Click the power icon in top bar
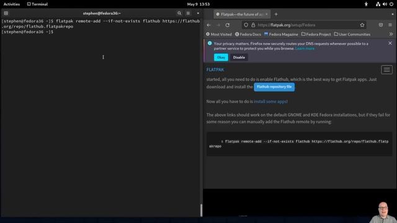The height and width of the screenshot is (223, 397). [x=391, y=4]
